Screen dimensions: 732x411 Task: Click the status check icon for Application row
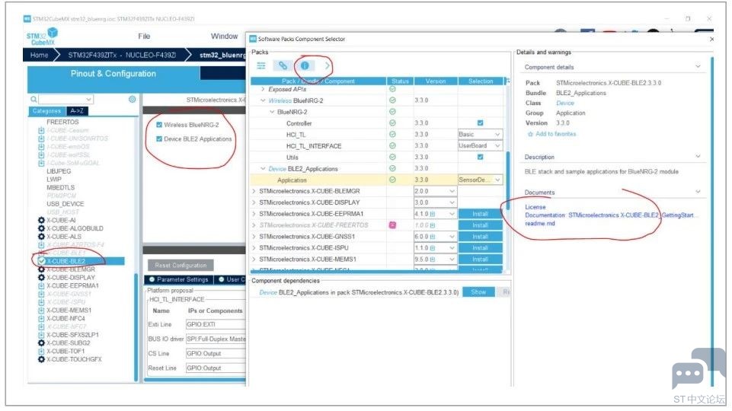392,180
